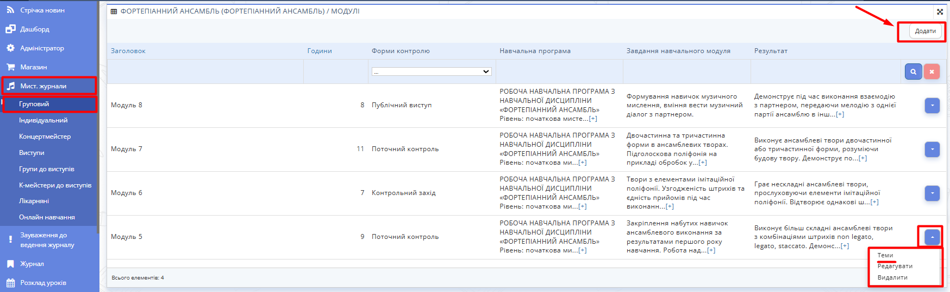
Task: Click the bookmark icon beside Журнал
Action: click(x=10, y=264)
